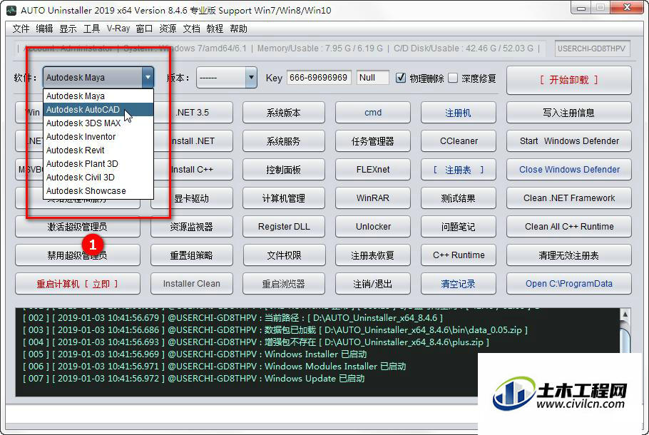
Task: Toggle the 物理删除 checkbox
Action: pyautogui.click(x=401, y=78)
